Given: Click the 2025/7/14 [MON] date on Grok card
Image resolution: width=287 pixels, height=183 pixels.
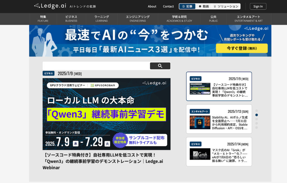Looking at the screenshot, I should 238,144.
